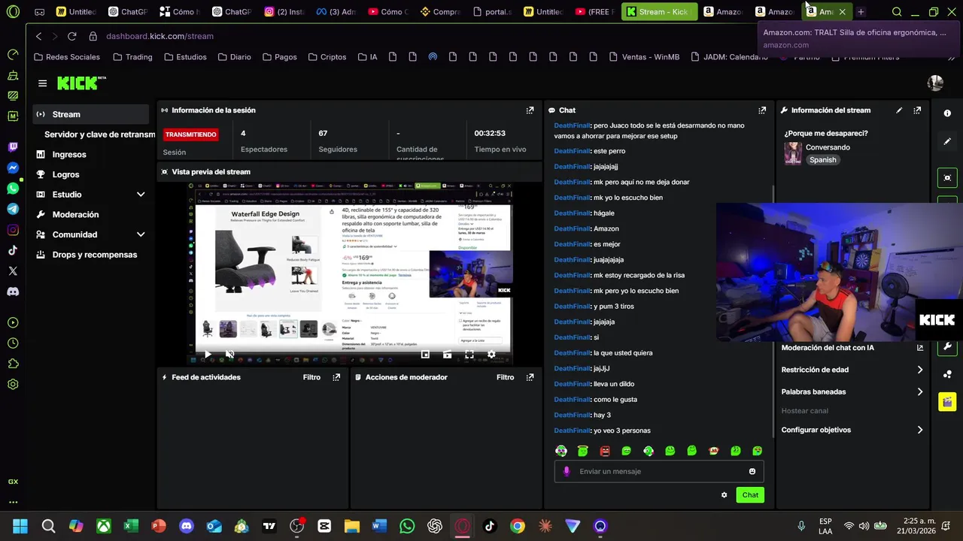Open Telegram in Opera sidebar
The height and width of the screenshot is (541, 963).
point(13,209)
